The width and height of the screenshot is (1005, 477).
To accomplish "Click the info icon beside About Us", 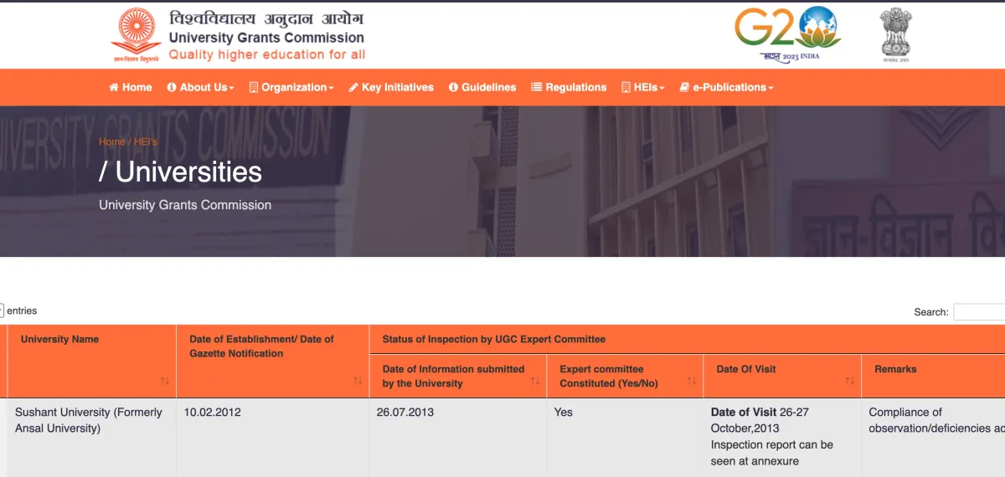I will pyautogui.click(x=172, y=87).
